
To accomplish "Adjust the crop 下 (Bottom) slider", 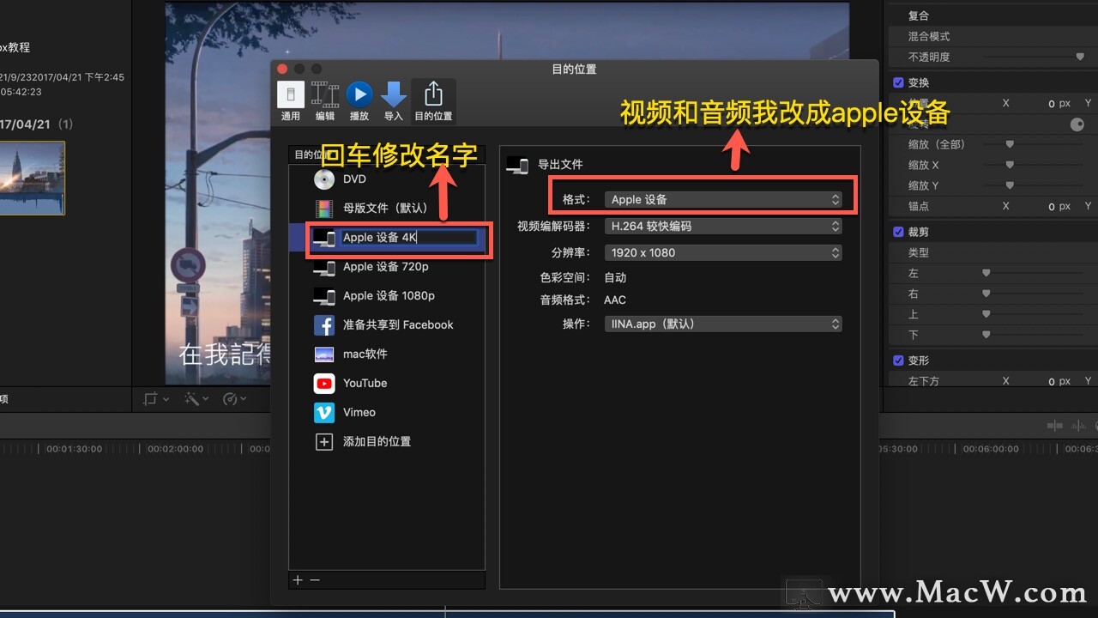I will coord(986,335).
